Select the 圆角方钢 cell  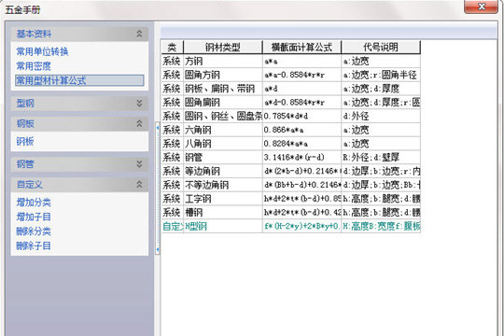[223, 75]
